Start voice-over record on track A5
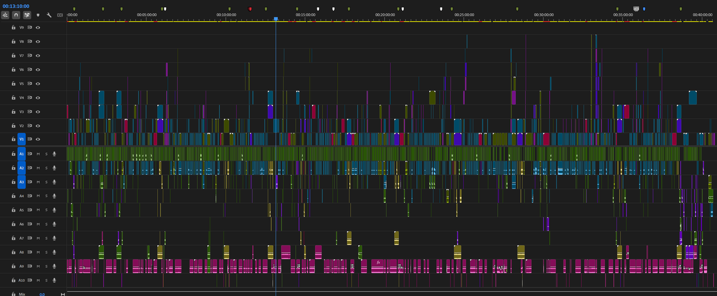 pyautogui.click(x=54, y=210)
